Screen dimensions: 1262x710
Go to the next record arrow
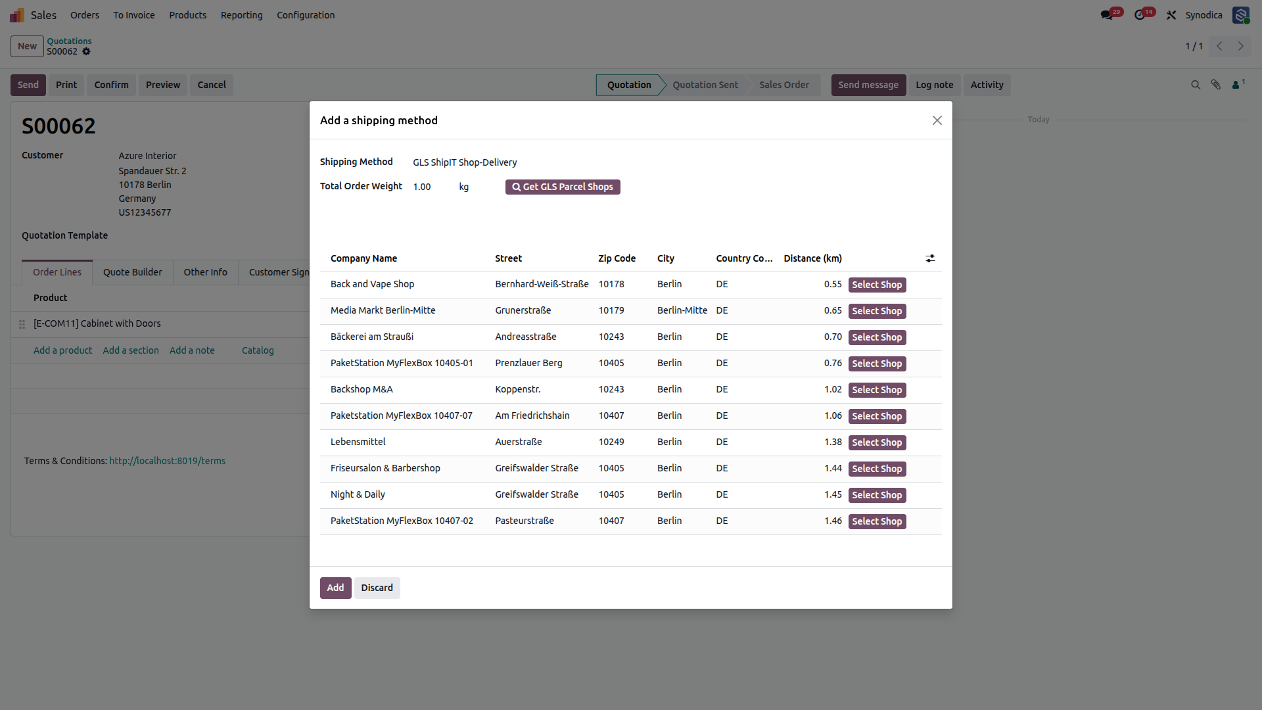pyautogui.click(x=1241, y=46)
